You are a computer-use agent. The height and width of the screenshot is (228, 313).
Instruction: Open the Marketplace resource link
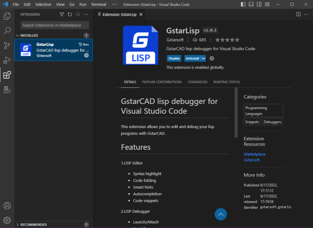pos(255,154)
